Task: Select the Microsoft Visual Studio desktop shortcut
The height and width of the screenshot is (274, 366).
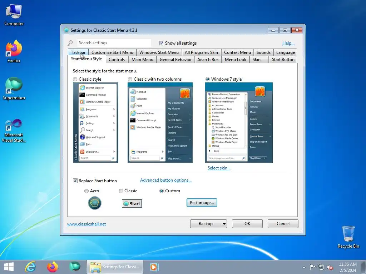Action: 14,131
